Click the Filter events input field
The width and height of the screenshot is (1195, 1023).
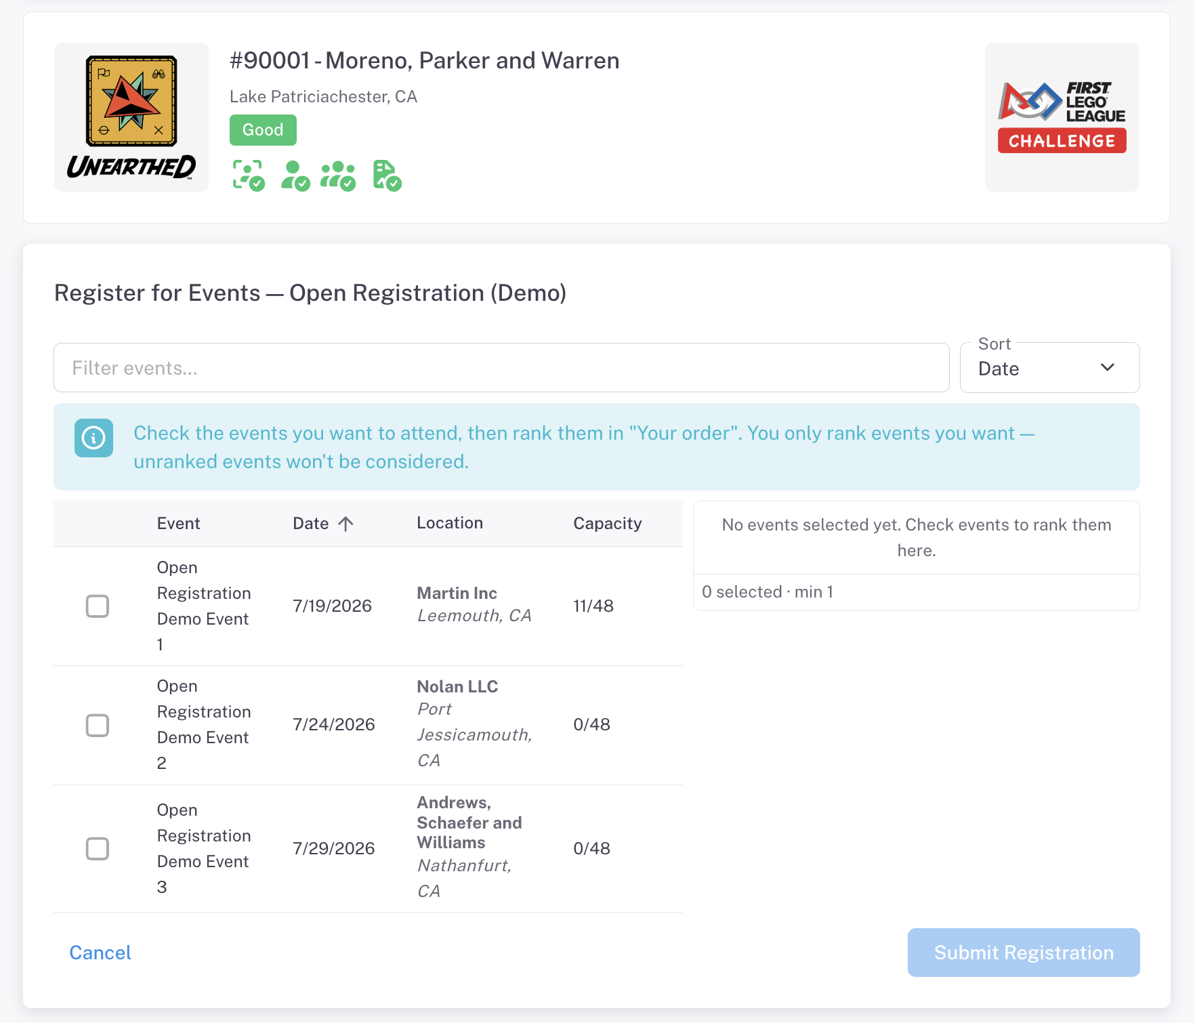[501, 368]
